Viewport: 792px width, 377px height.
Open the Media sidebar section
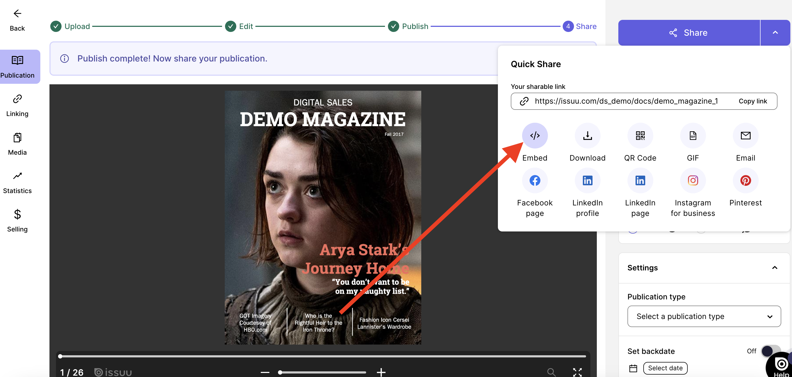[x=17, y=144]
